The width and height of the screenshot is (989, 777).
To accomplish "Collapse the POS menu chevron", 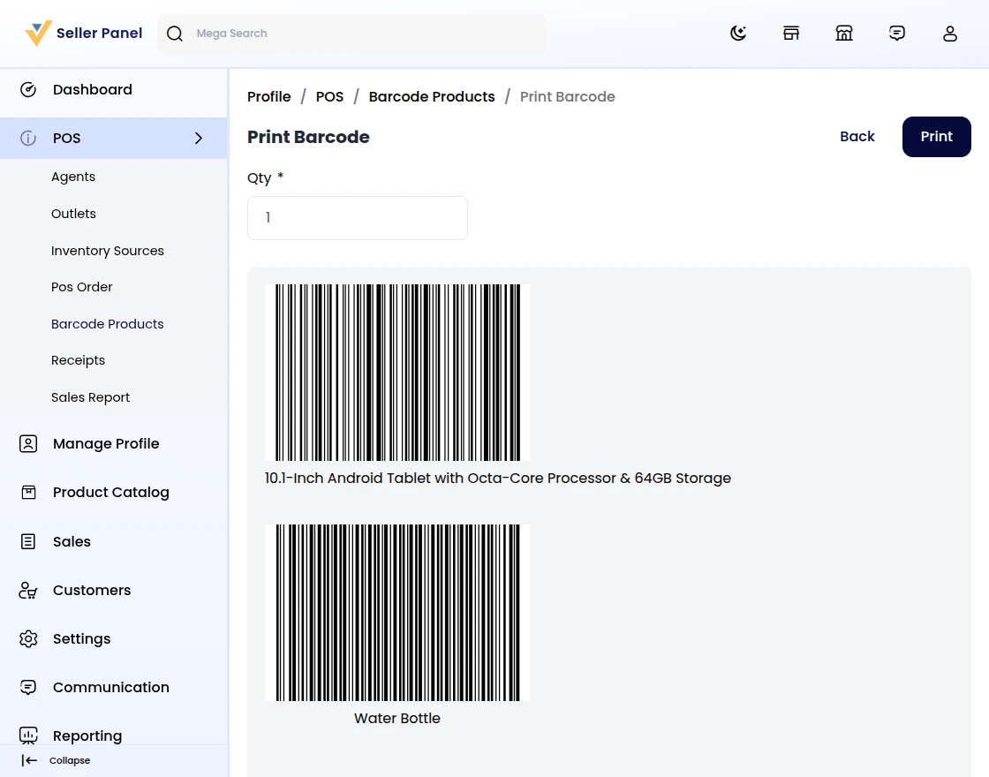I will point(199,138).
